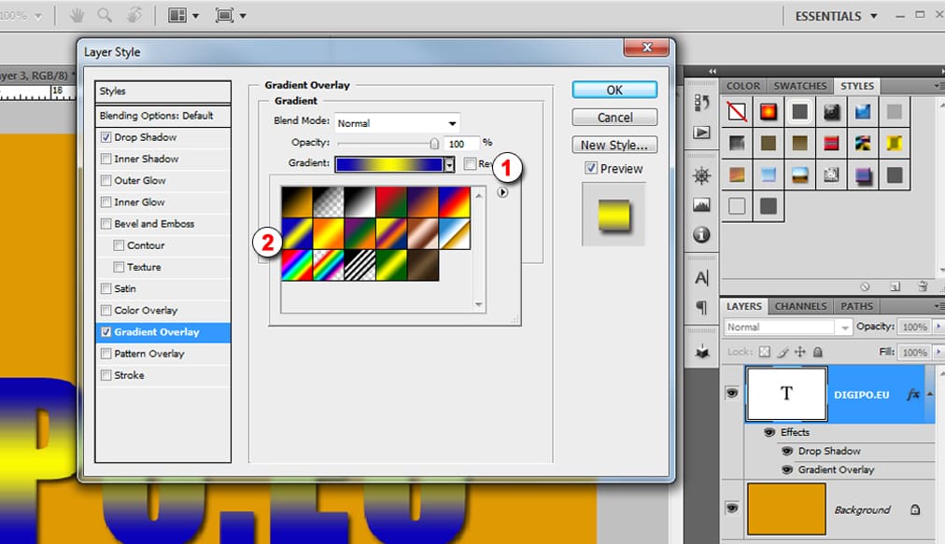Screen dimensions: 945x544
Task: Expand the gradient picker dropdown arrow
Action: pyautogui.click(x=449, y=164)
